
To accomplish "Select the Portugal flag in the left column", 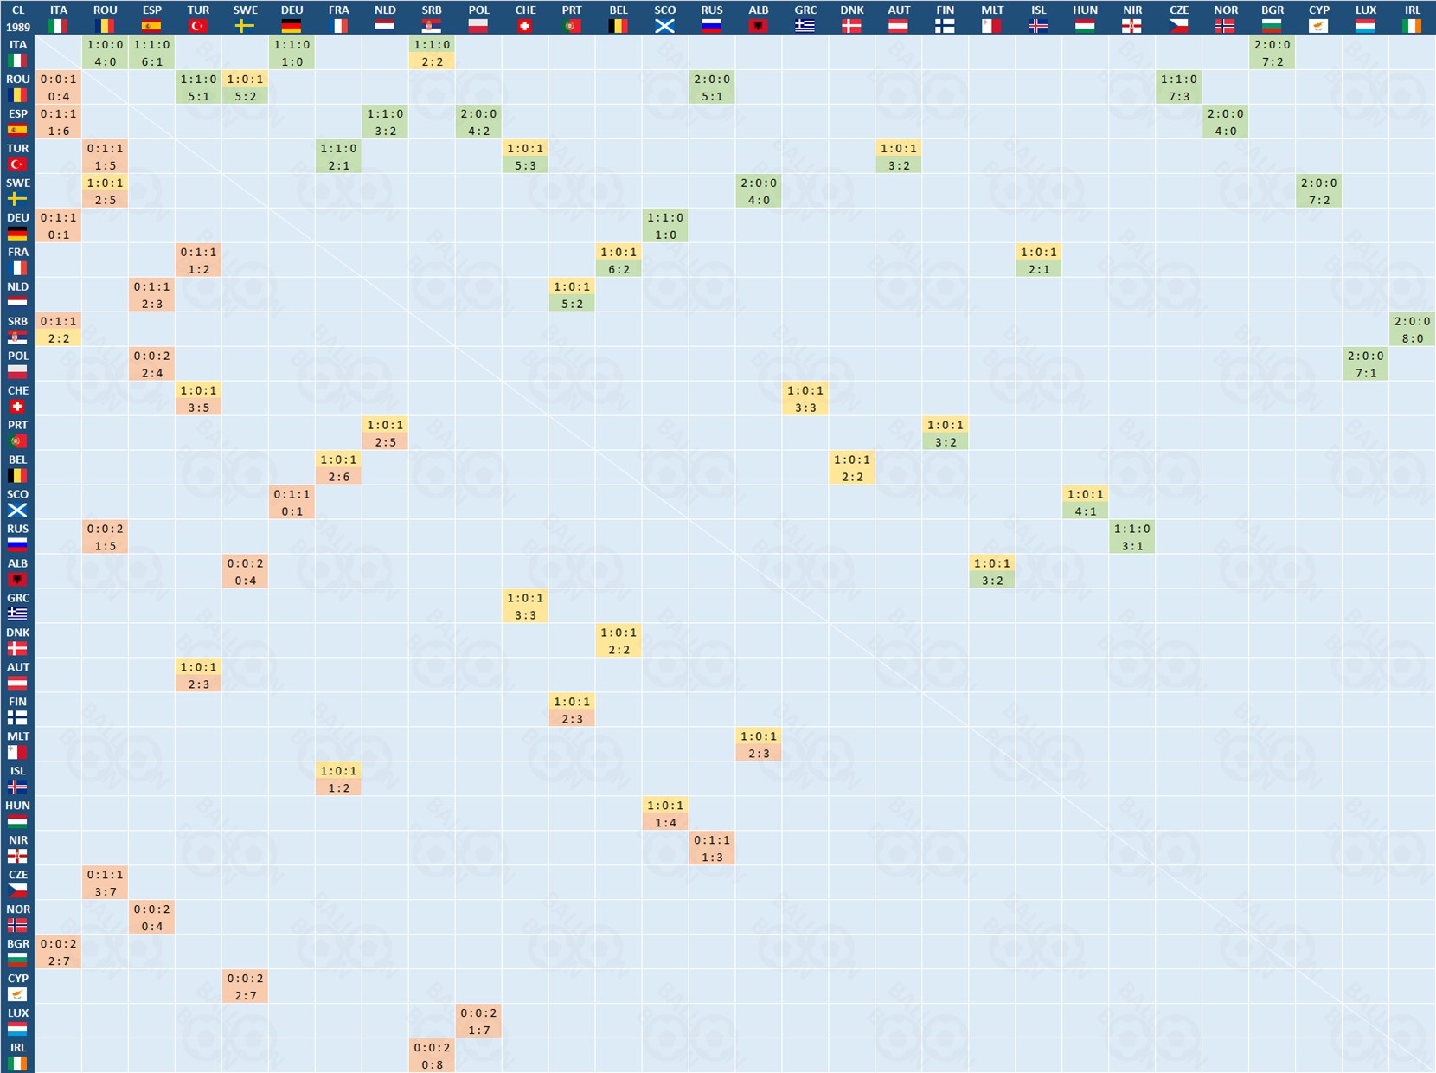I will click(x=17, y=441).
